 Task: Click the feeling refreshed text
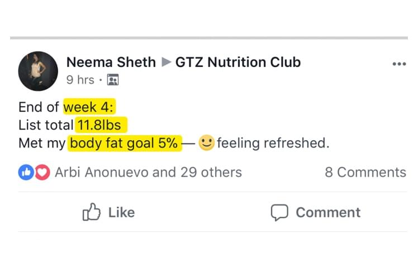tap(273, 144)
